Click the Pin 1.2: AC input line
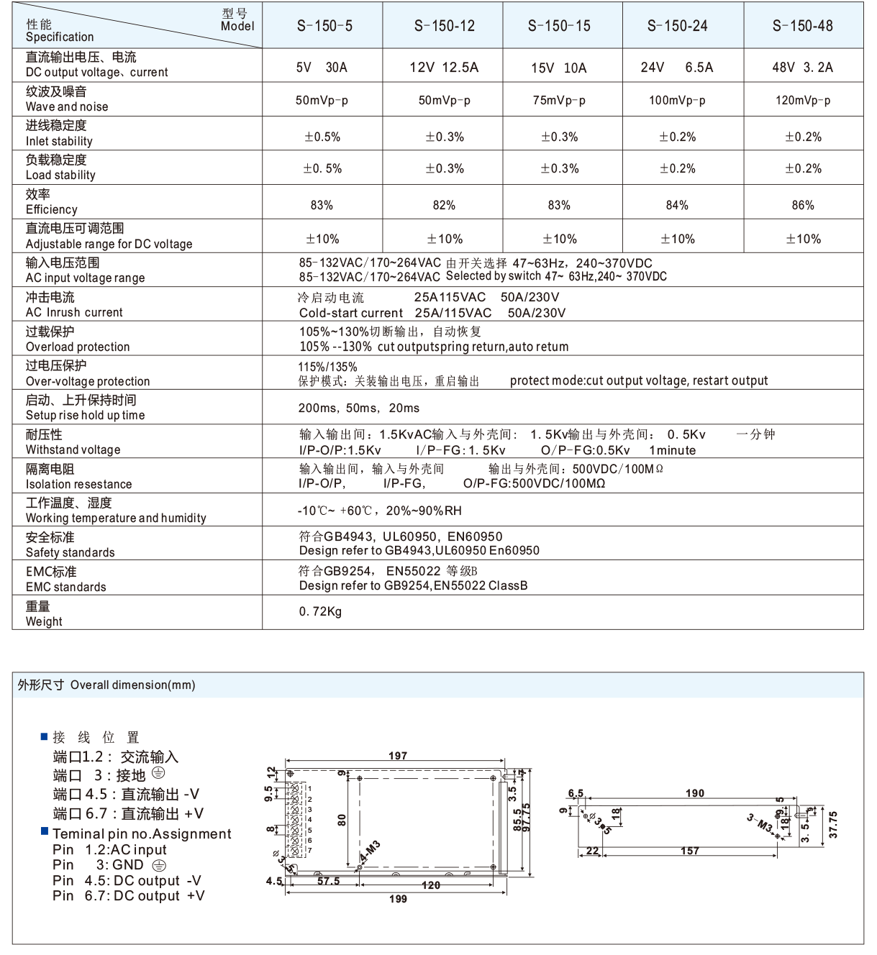 [x=109, y=849]
